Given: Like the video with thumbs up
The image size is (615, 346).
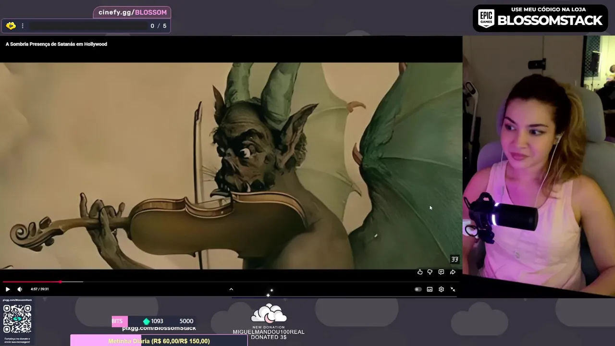Looking at the screenshot, I should pos(420,272).
